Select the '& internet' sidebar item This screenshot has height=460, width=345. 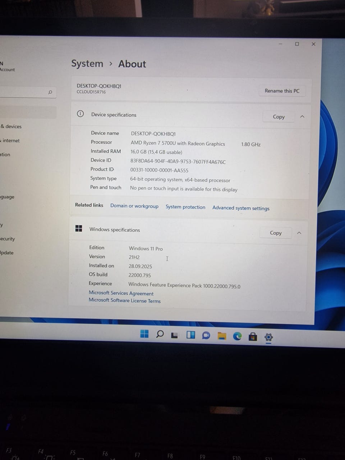[10, 141]
